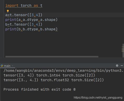
Task: Hide the run panel via minus icon
Action: (x=122, y=65)
